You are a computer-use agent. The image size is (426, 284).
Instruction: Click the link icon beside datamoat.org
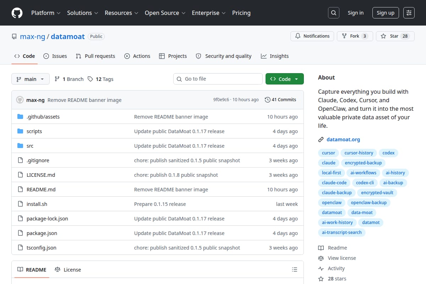click(x=321, y=140)
